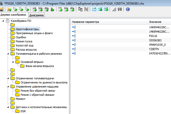Switch to the Диаграмма tab
The image size is (171, 114).
pos(36,15)
